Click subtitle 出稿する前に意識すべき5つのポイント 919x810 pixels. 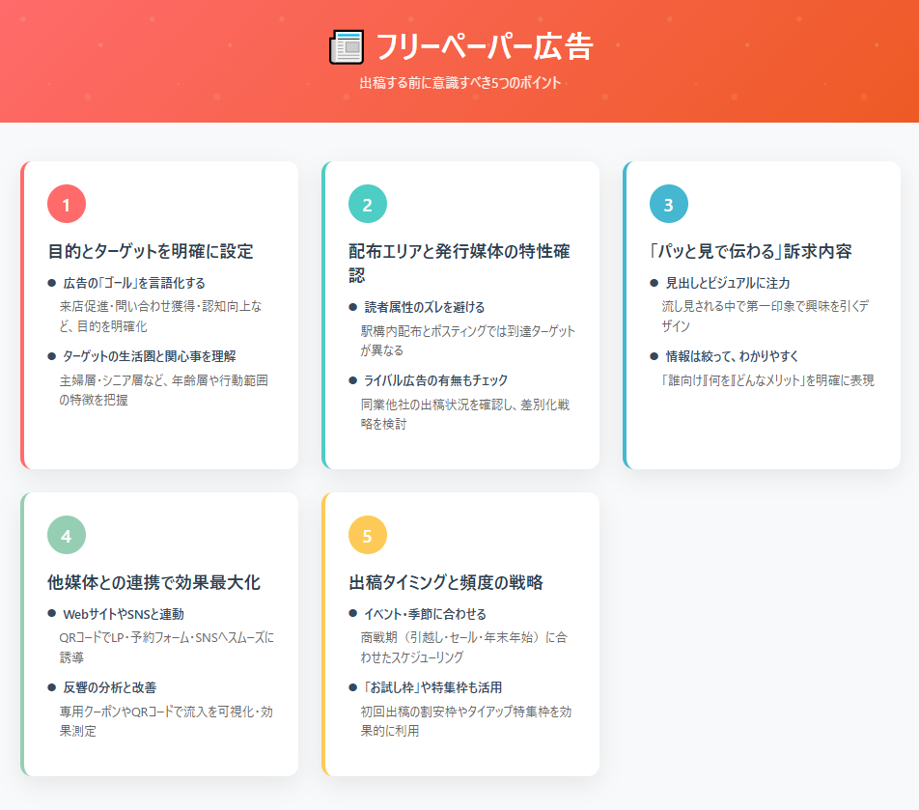(460, 83)
